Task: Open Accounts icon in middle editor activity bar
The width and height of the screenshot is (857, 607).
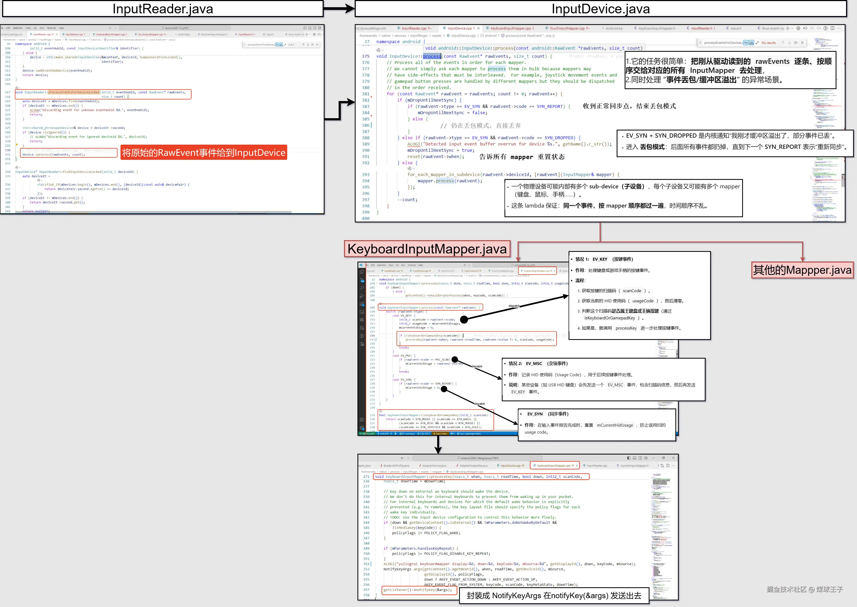Action: pos(362,420)
